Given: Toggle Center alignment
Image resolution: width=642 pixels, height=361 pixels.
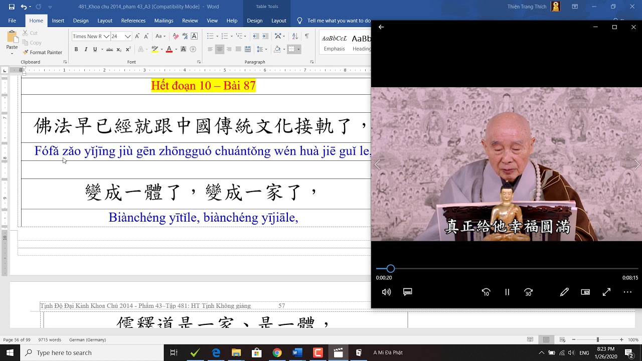Looking at the screenshot, I should [x=219, y=49].
